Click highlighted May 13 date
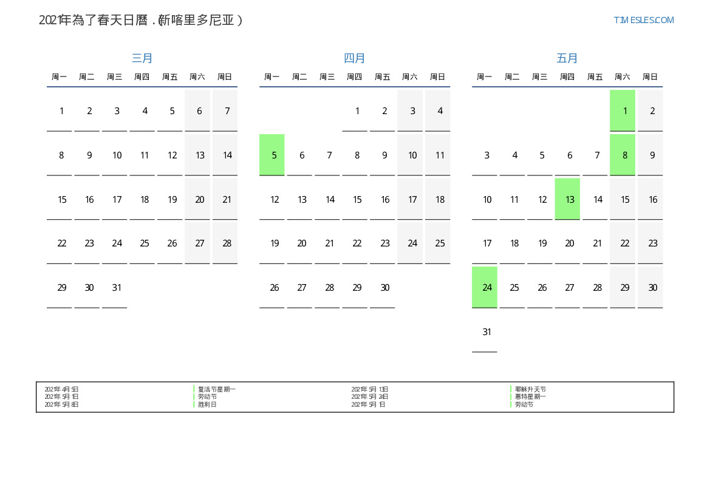Viewport: 710px width, 502px height. pos(567,199)
